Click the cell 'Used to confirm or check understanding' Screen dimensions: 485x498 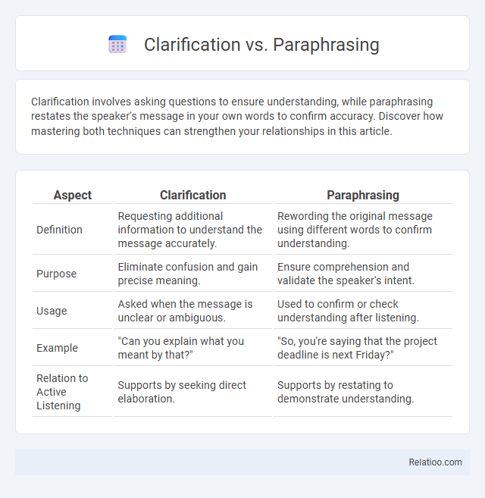click(x=348, y=311)
